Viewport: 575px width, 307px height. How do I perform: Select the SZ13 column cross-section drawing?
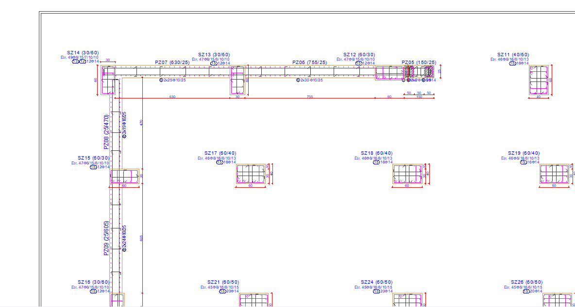point(237,81)
